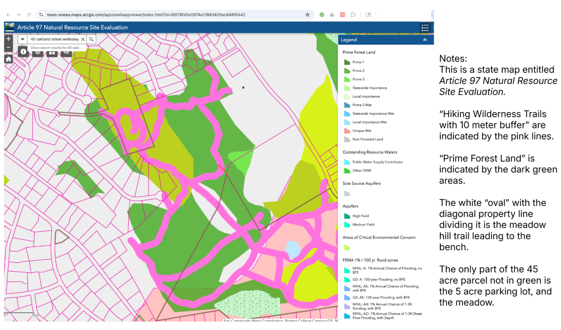Collapse the Legend panel
The width and height of the screenshot is (561, 330).
tap(425, 40)
